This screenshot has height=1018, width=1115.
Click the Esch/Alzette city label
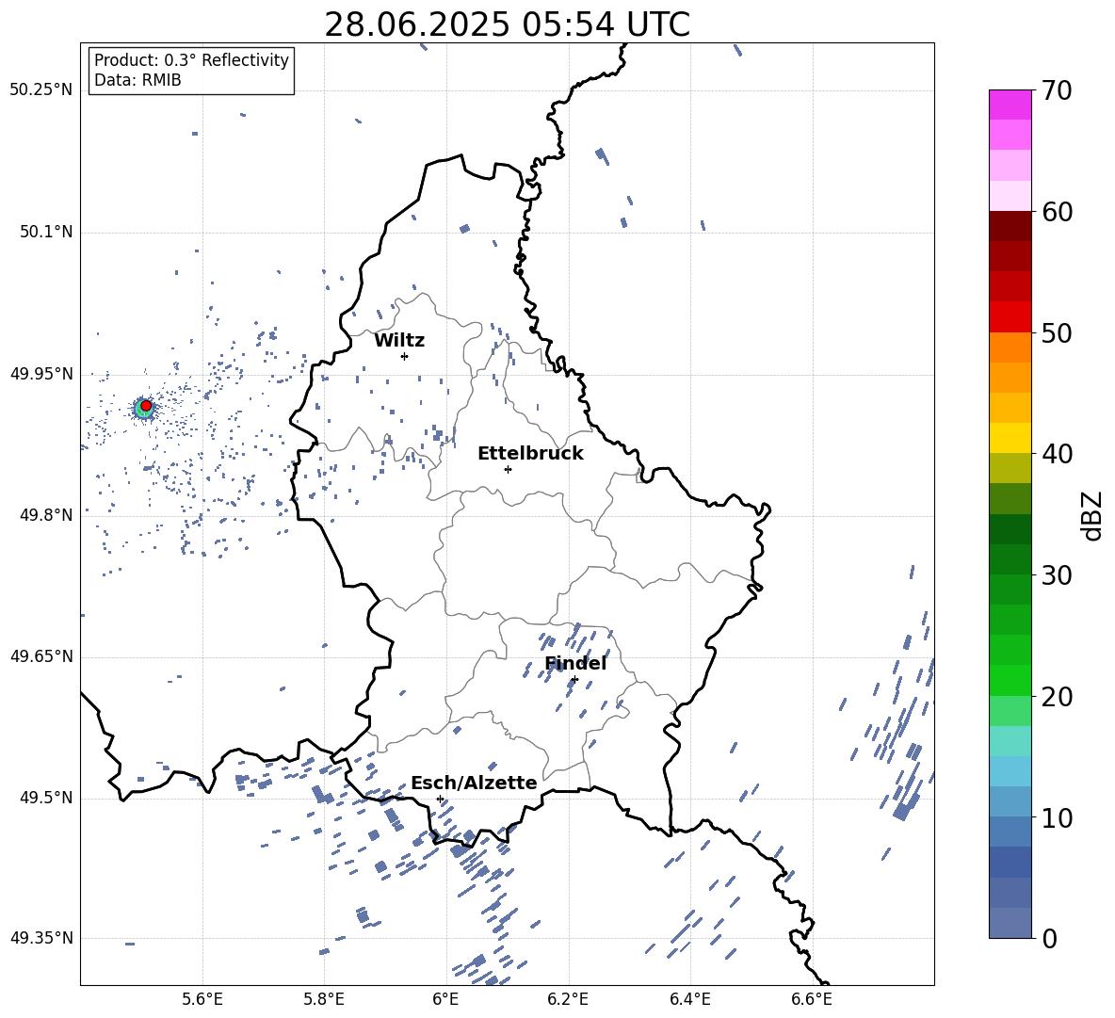[x=474, y=784]
